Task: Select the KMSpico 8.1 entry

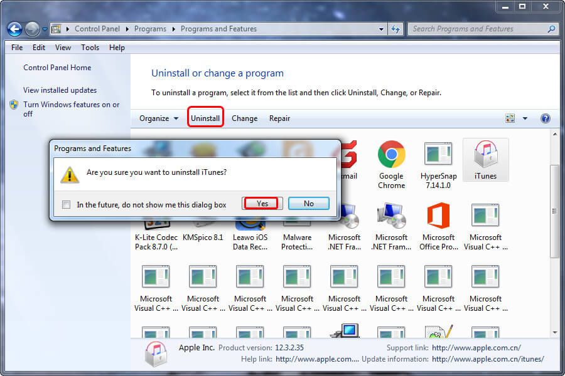Action: coord(203,238)
